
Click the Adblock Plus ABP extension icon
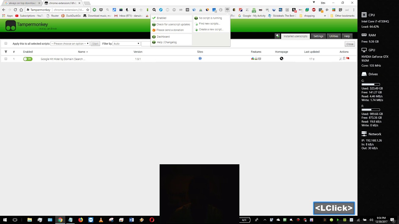pos(314,10)
